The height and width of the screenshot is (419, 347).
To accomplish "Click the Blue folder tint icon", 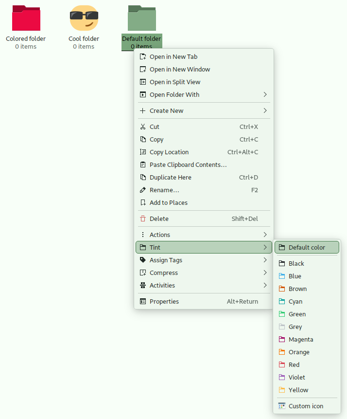I will 282,276.
